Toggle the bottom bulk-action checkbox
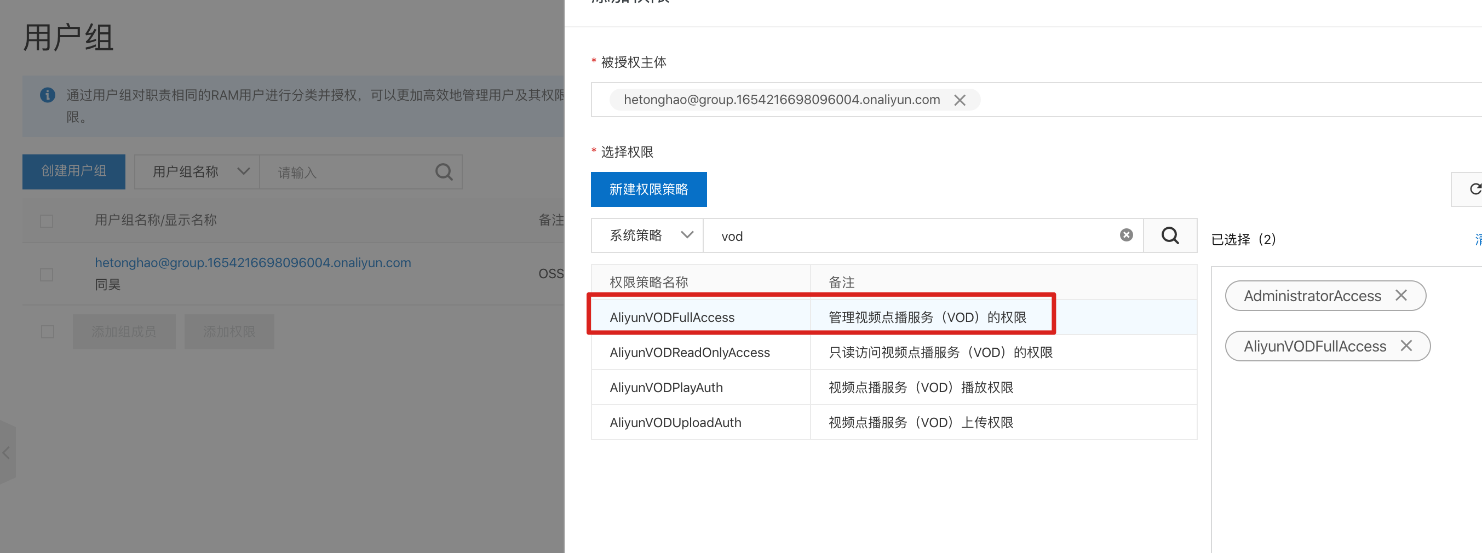Viewport: 1482px width, 553px height. tap(48, 331)
